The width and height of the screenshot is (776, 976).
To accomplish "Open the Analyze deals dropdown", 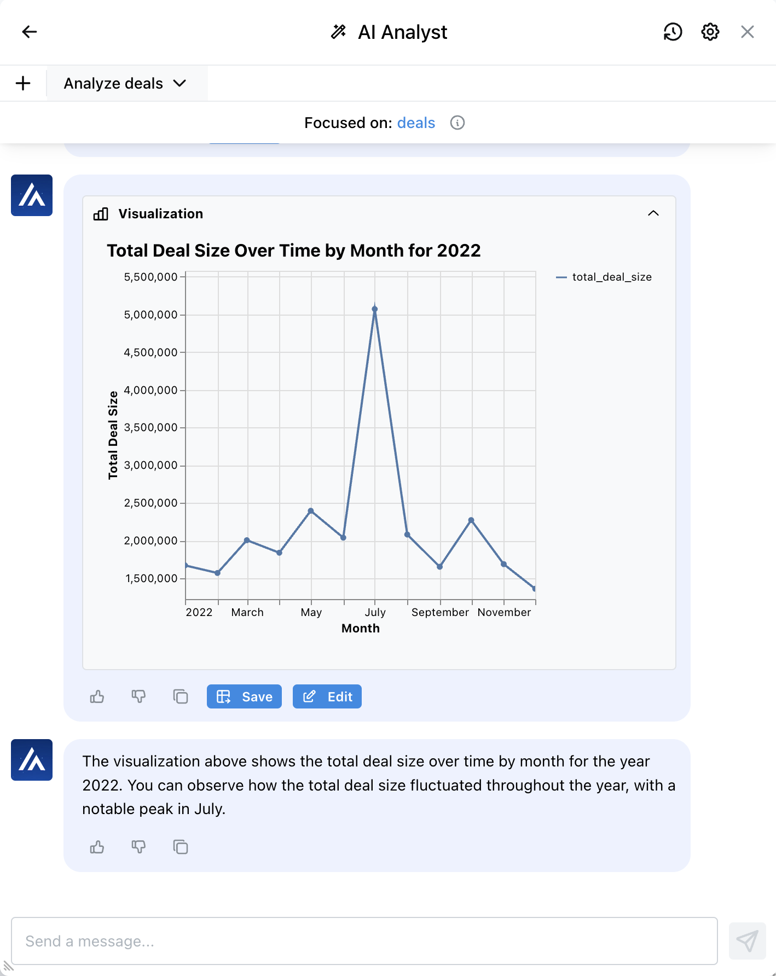I will click(x=125, y=83).
